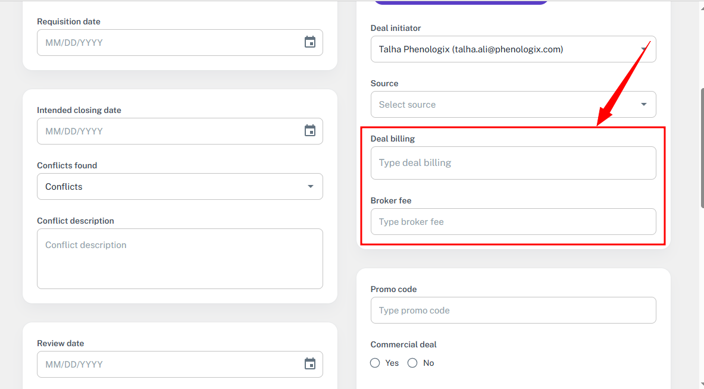704x389 pixels.
Task: Click the Deal billing input field
Action: click(513, 163)
